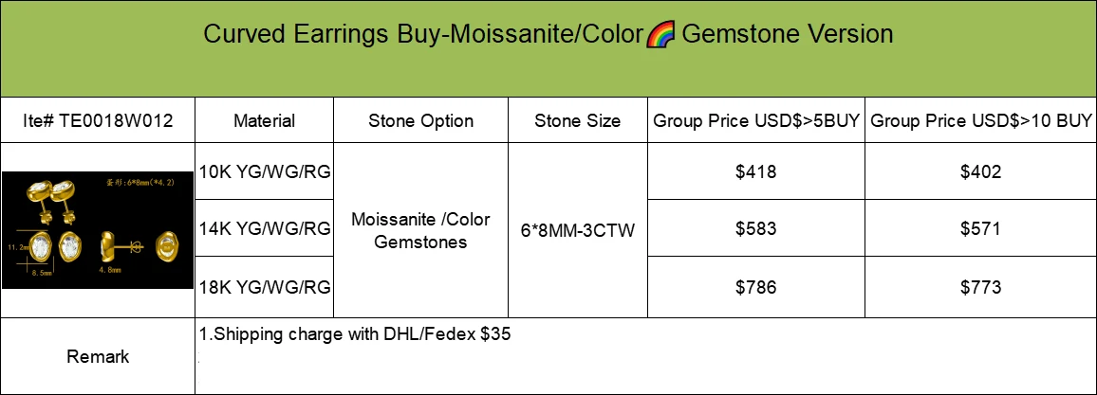1097x395 pixels.
Task: Click the 10K YG/WG/RG material cell
Action: (265, 171)
